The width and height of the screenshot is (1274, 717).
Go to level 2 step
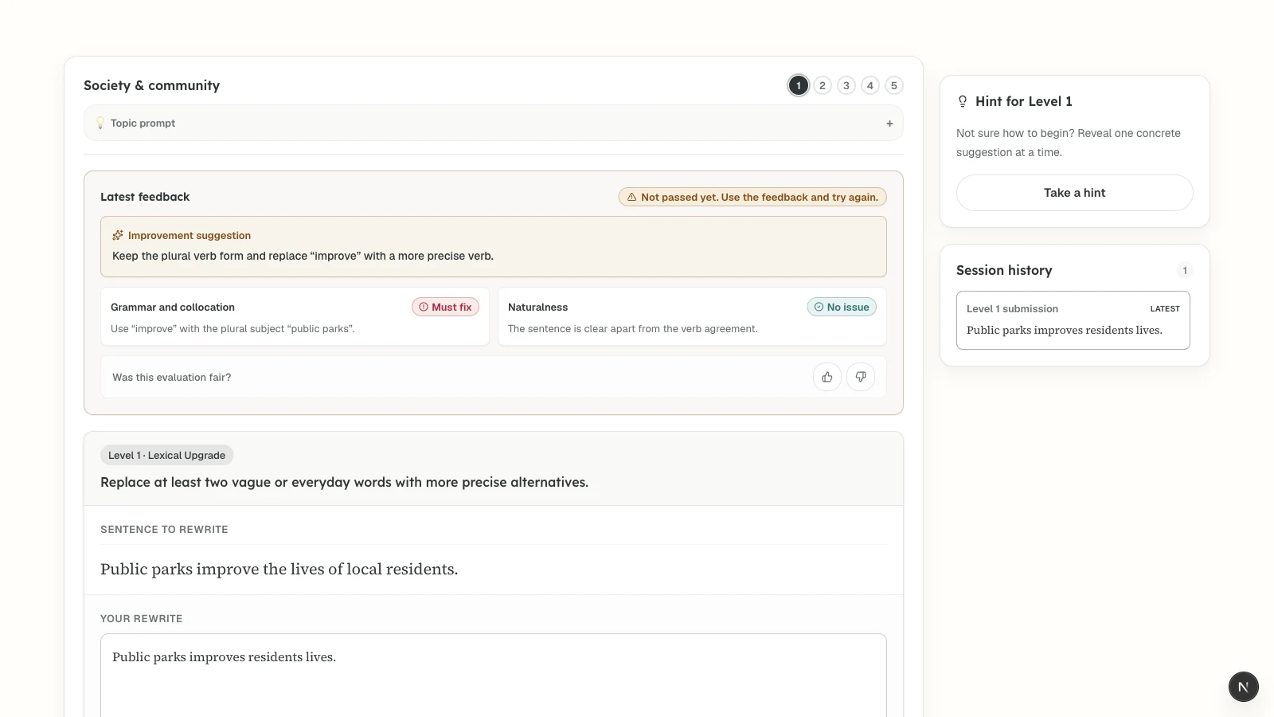(x=823, y=85)
